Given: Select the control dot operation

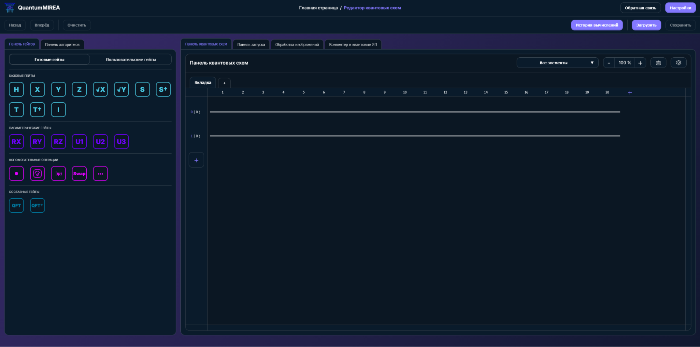Looking at the screenshot, I should [x=16, y=173].
